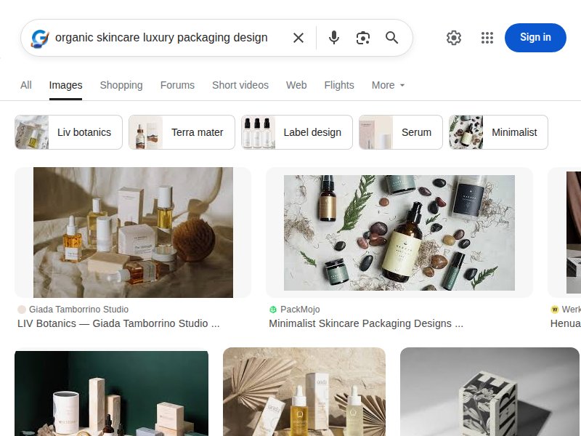The width and height of the screenshot is (581, 436).
Task: Open the Forums results tab
Action: click(177, 85)
